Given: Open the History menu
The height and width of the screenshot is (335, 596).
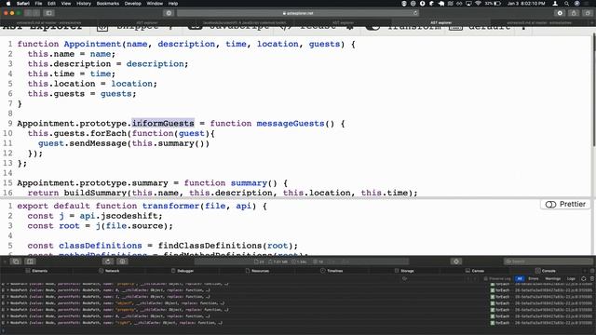Looking at the screenshot, I should [84, 4].
